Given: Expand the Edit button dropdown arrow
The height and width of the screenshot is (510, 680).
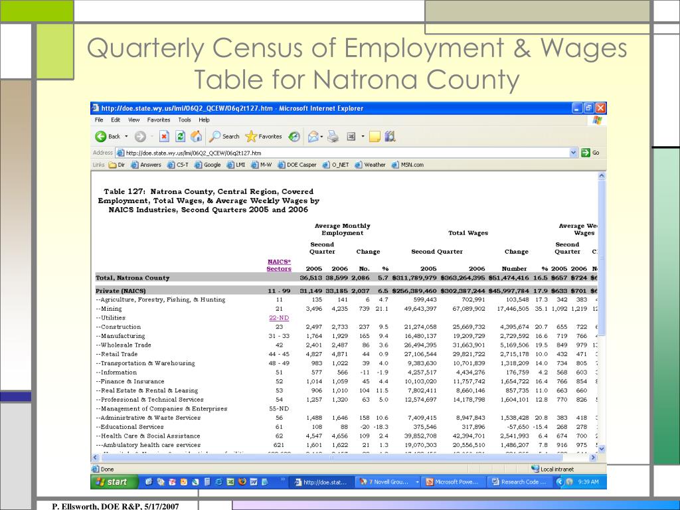Looking at the screenshot, I should [363, 137].
